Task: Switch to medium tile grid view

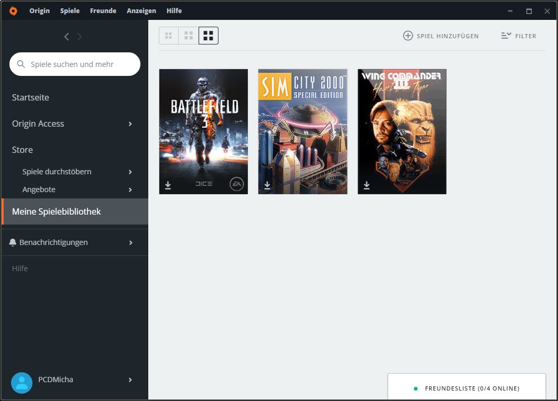Action: (x=189, y=36)
